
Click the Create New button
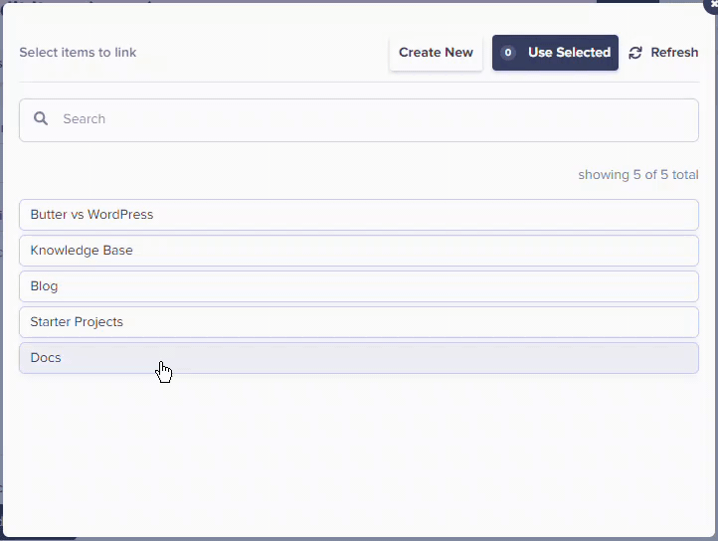[436, 53]
